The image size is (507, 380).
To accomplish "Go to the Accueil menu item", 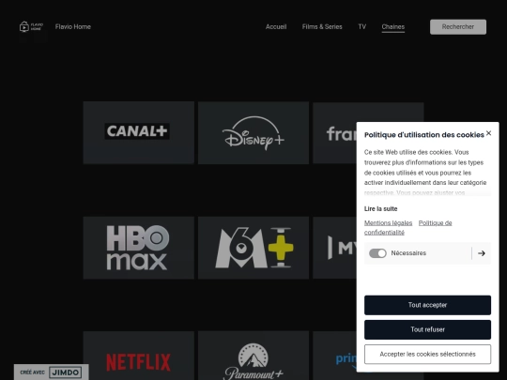I will click(276, 27).
